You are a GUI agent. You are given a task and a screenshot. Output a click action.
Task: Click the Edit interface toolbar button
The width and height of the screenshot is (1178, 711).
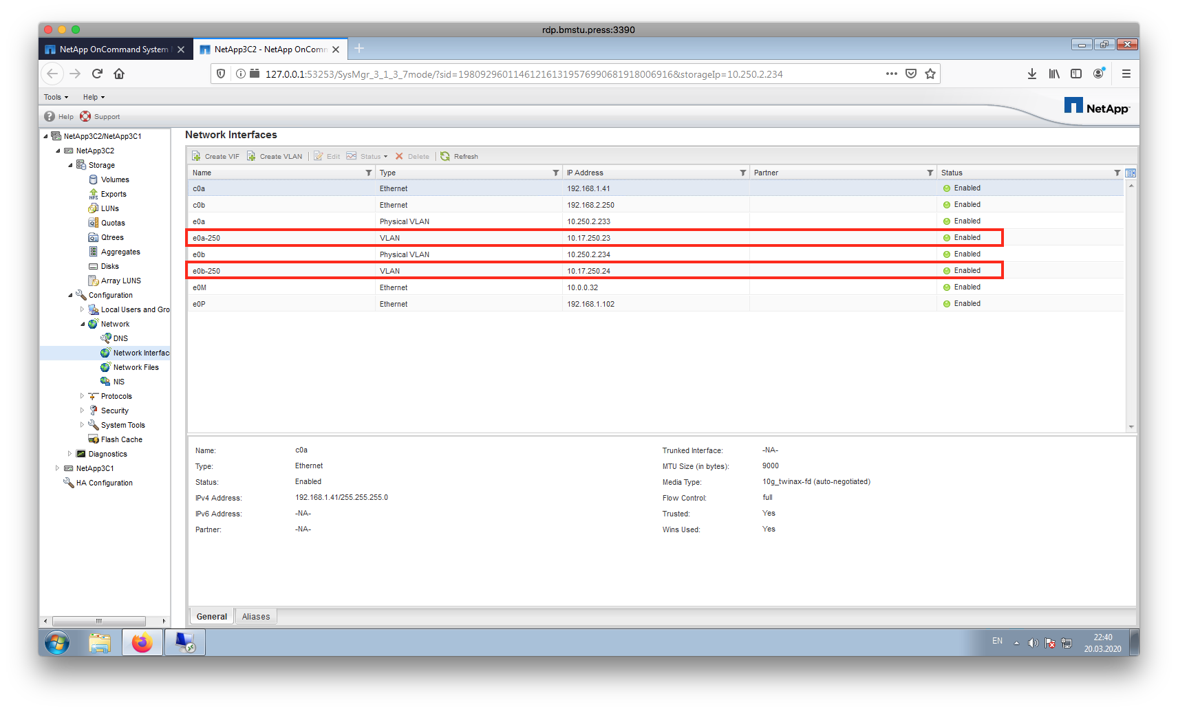tap(327, 156)
